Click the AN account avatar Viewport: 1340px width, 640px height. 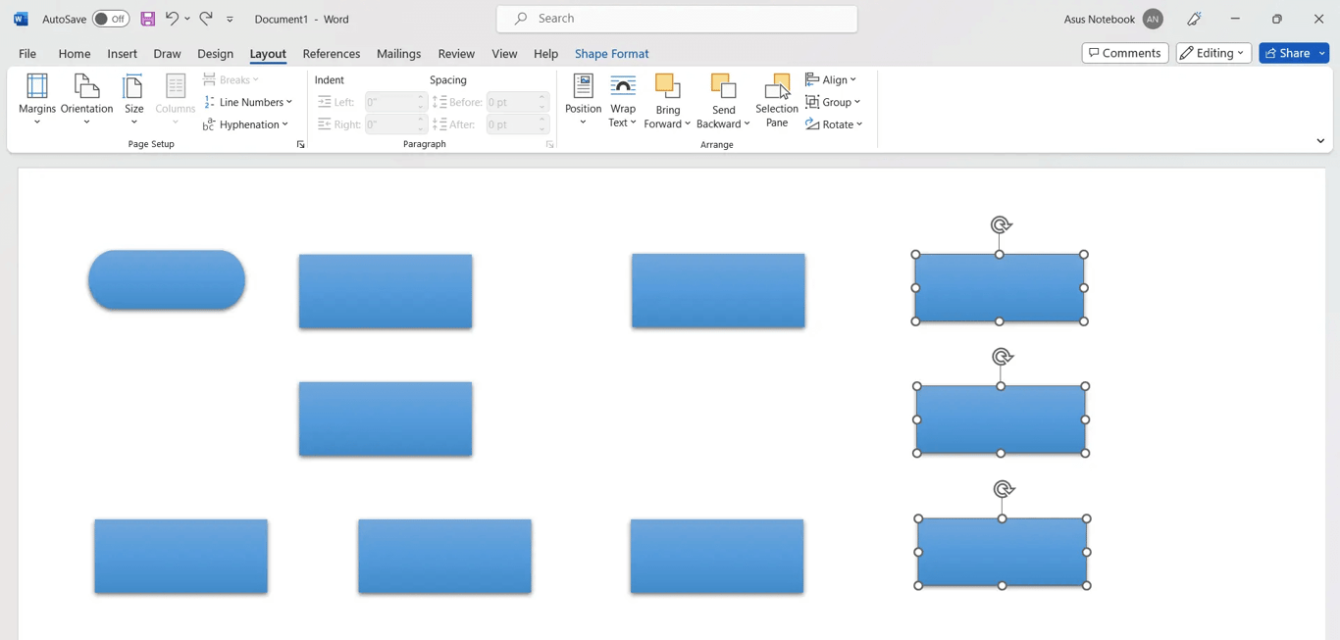click(x=1153, y=19)
